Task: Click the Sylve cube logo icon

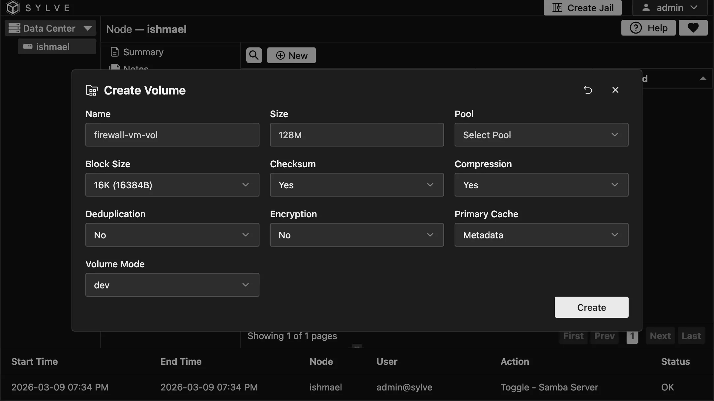Action: tap(13, 8)
